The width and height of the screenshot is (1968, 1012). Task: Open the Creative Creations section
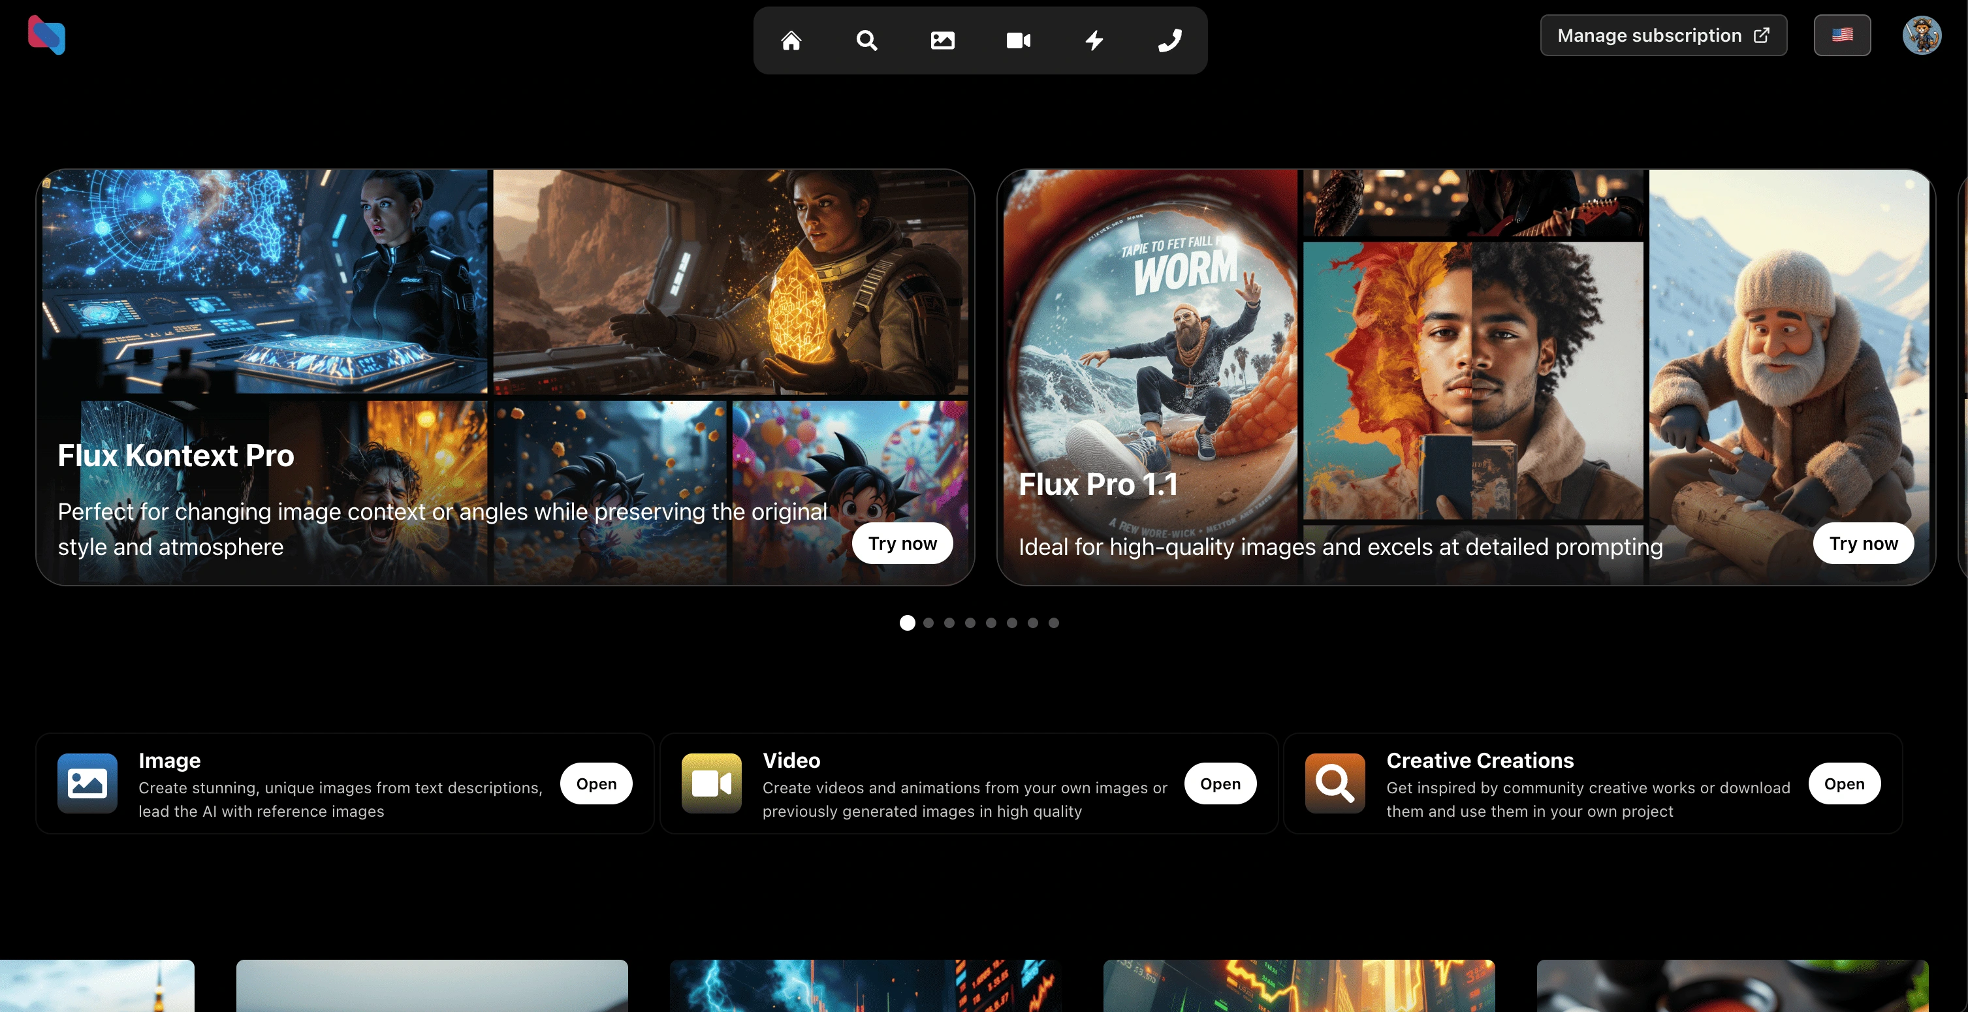1843,783
